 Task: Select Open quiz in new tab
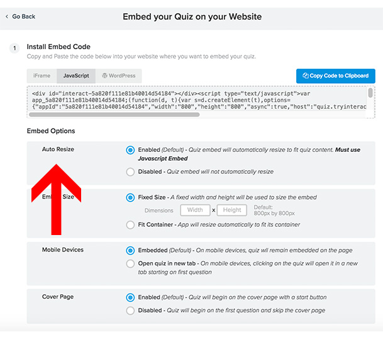point(130,263)
